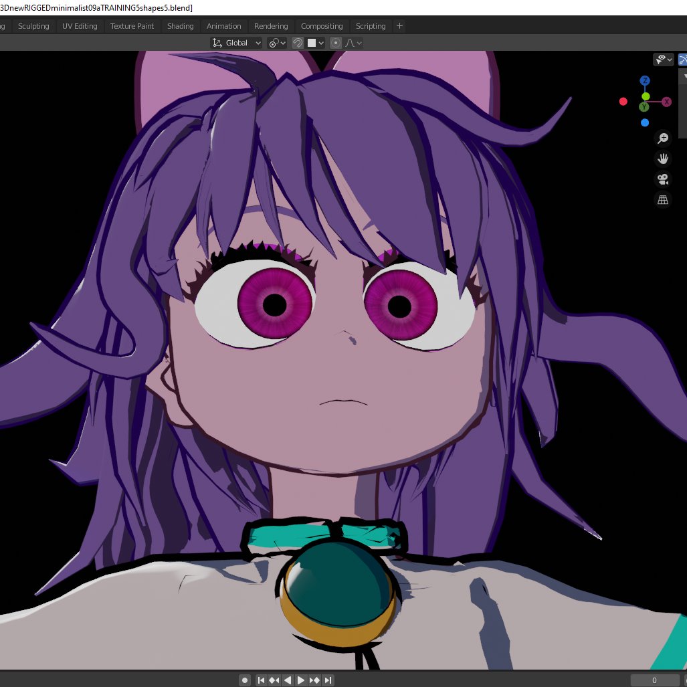
Task: Open the Shading workspace tab
Action: (x=180, y=26)
